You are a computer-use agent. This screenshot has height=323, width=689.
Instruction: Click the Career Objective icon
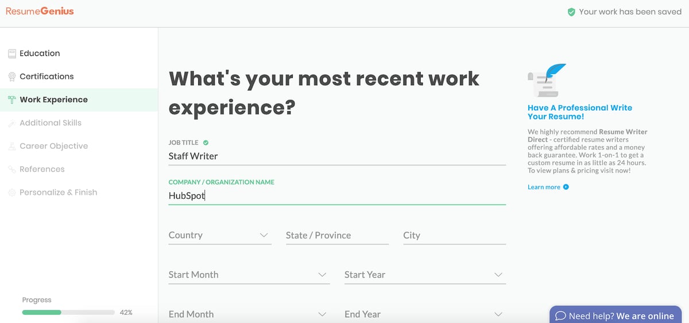(12, 147)
